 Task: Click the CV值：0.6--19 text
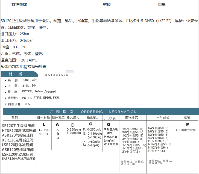coord(13,47)
